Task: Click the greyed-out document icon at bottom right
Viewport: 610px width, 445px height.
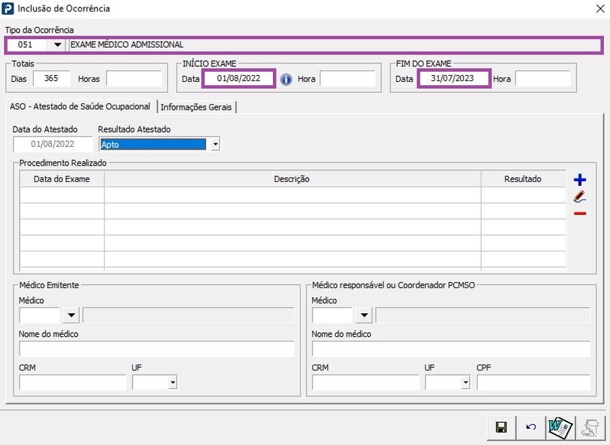Action: pyautogui.click(x=590, y=427)
